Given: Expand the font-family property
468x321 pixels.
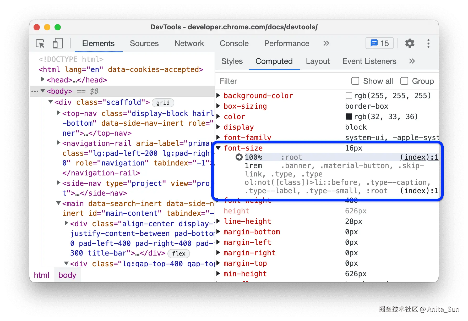Looking at the screenshot, I should pos(218,137).
